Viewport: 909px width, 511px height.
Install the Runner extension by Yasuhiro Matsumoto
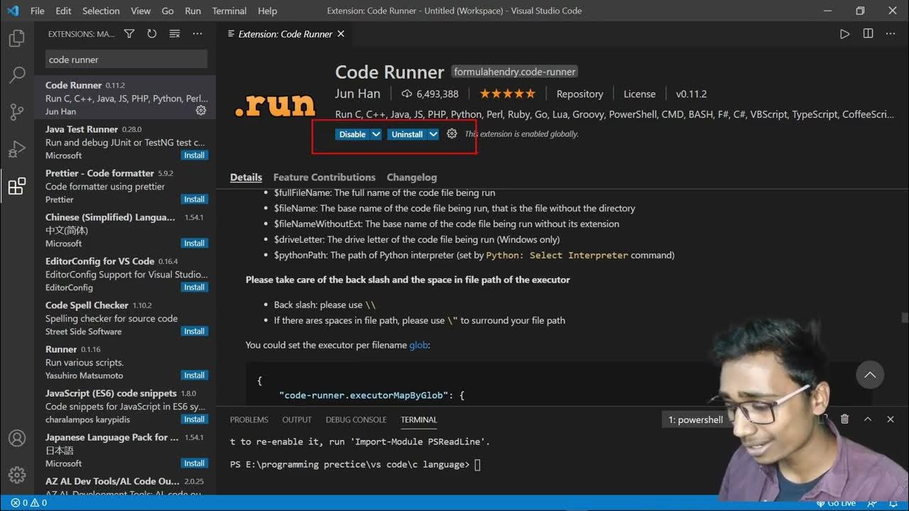coord(195,375)
